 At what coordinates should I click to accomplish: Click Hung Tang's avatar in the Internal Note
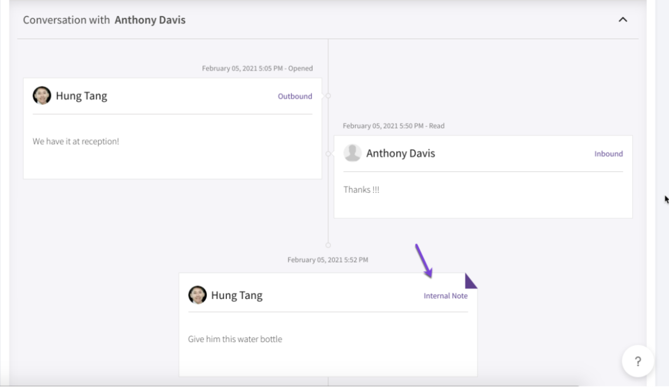tap(197, 295)
